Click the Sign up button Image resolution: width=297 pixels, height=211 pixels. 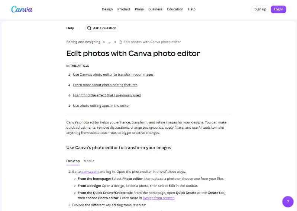click(260, 9)
